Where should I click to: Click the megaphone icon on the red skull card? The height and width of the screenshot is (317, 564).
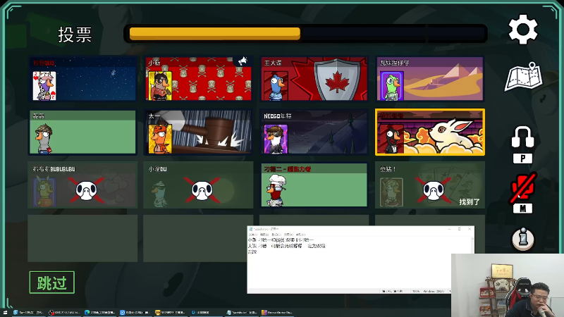tap(243, 61)
